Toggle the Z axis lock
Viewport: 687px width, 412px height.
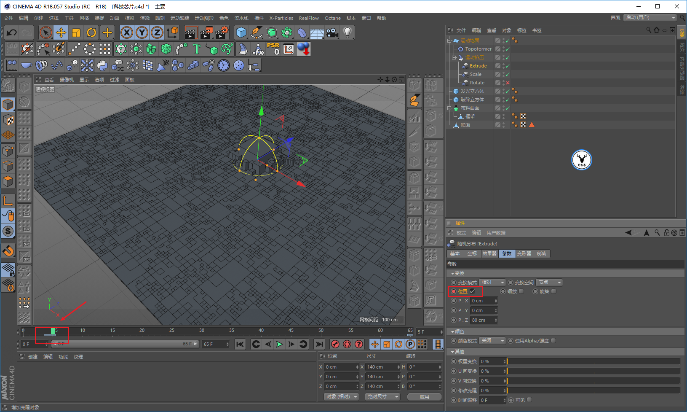pyautogui.click(x=157, y=32)
